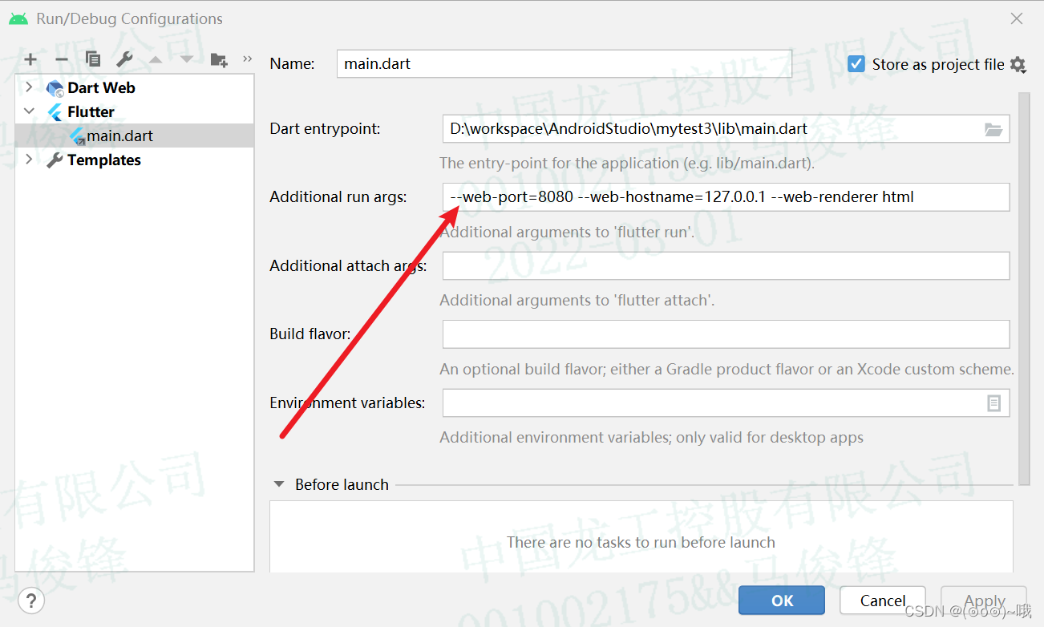
Task: Click the Apply button
Action: pos(984,601)
